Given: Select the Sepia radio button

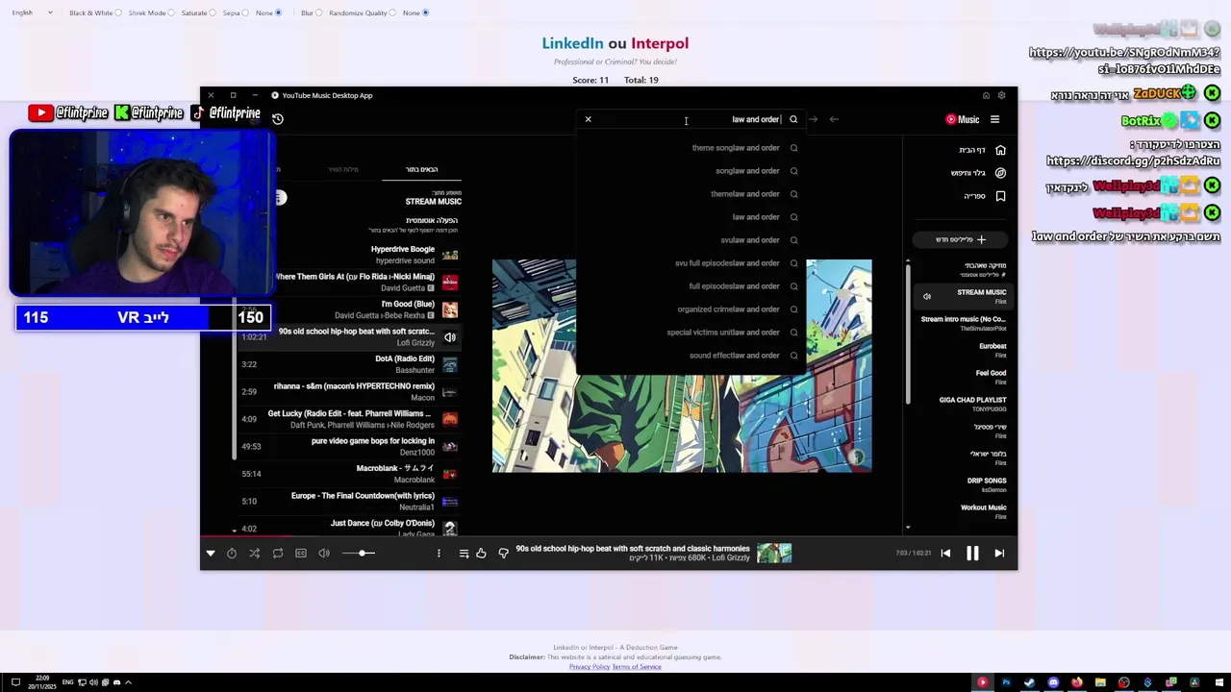Looking at the screenshot, I should click(245, 13).
